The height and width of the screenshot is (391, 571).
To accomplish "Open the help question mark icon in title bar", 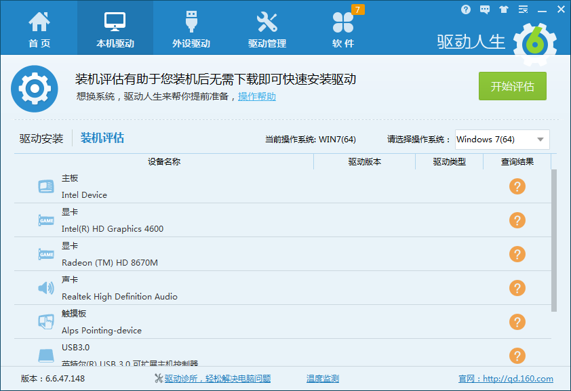I will (465, 9).
